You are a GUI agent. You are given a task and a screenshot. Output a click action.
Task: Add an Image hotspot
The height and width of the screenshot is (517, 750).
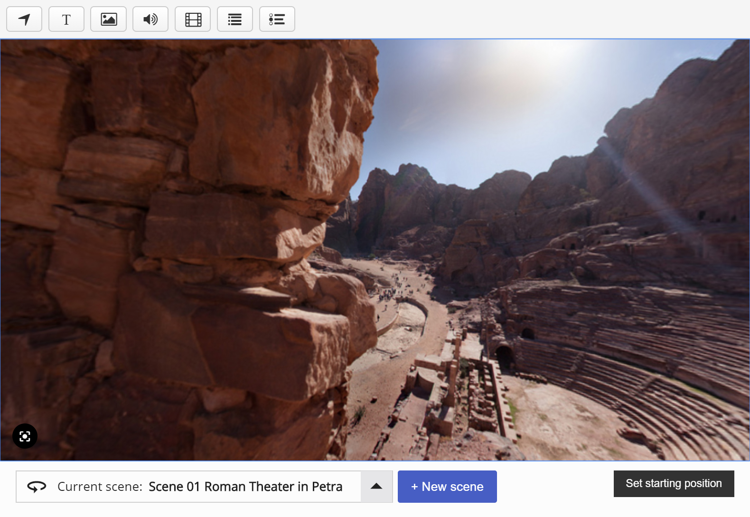109,19
